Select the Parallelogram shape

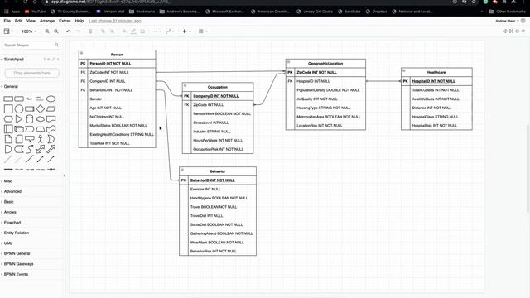pyautogui.click(x=51, y=108)
